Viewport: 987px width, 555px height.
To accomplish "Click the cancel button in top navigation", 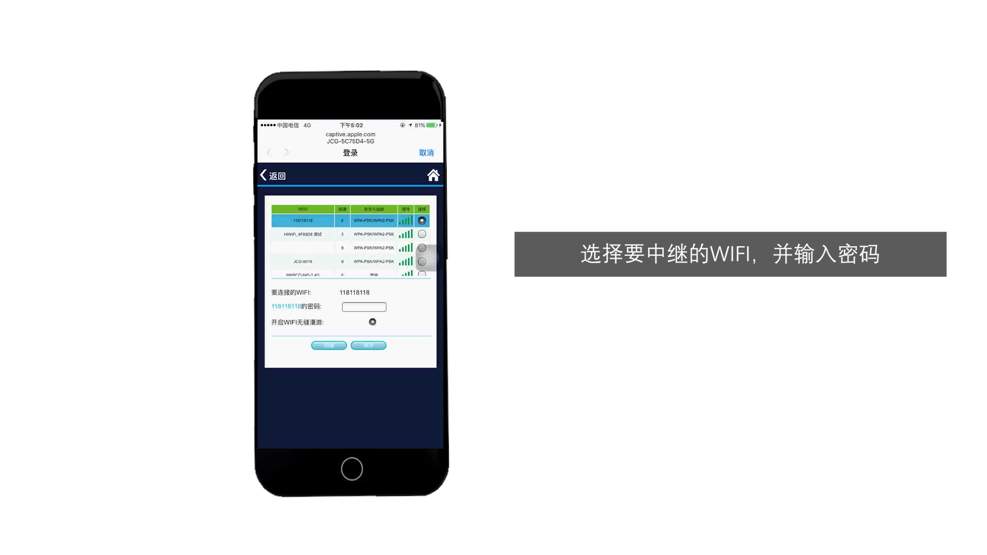I will coord(426,153).
